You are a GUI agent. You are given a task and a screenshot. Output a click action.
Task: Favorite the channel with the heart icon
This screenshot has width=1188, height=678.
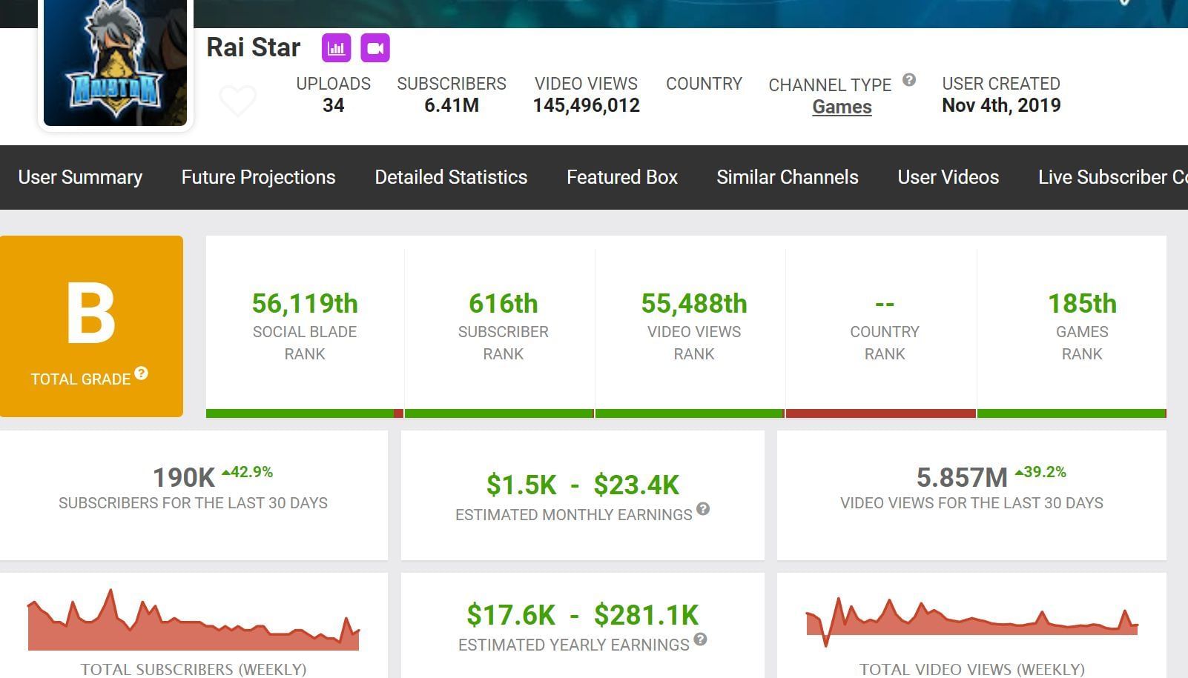[238, 100]
